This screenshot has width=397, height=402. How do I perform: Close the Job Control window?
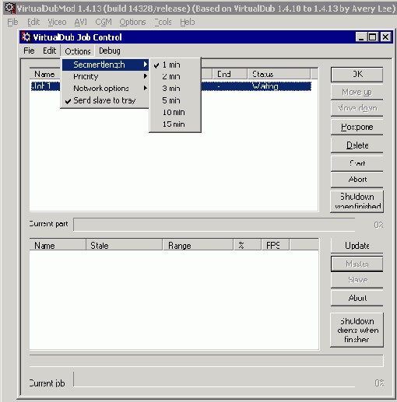385,37
